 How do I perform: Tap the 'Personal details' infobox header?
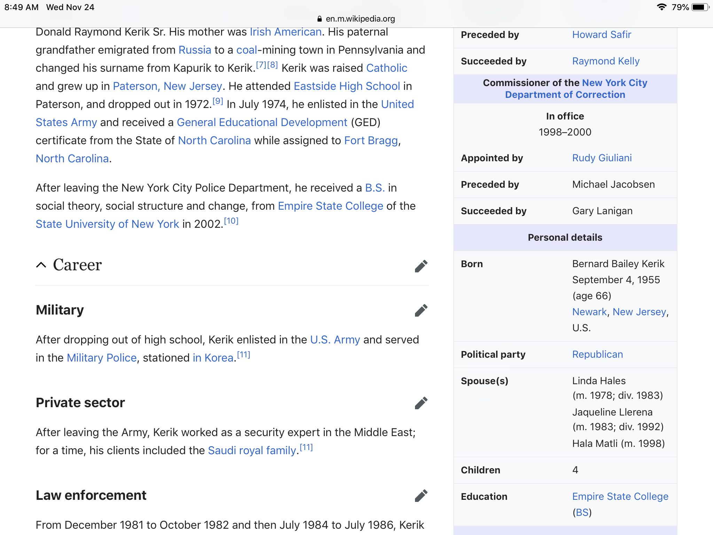565,238
